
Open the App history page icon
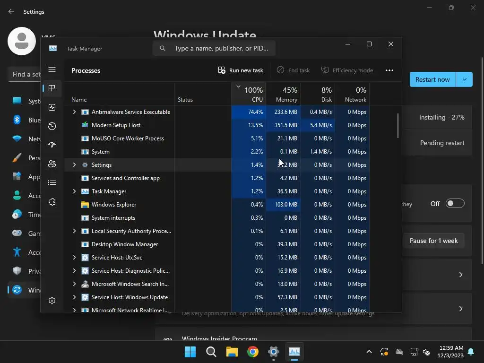point(52,126)
